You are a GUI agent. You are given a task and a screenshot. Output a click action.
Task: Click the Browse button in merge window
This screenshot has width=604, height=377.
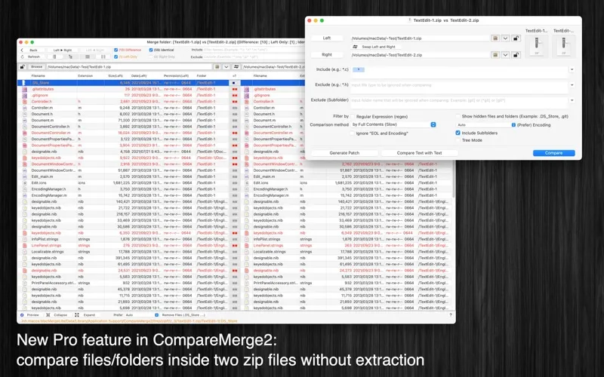36,66
